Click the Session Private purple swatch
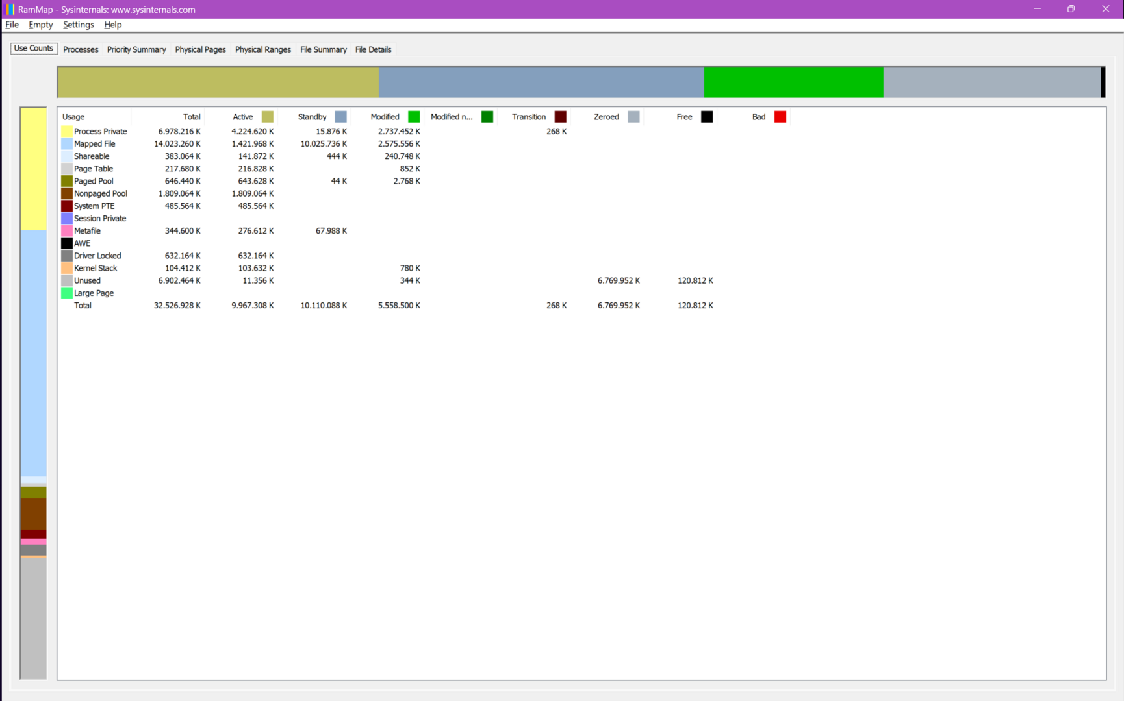 tap(67, 219)
